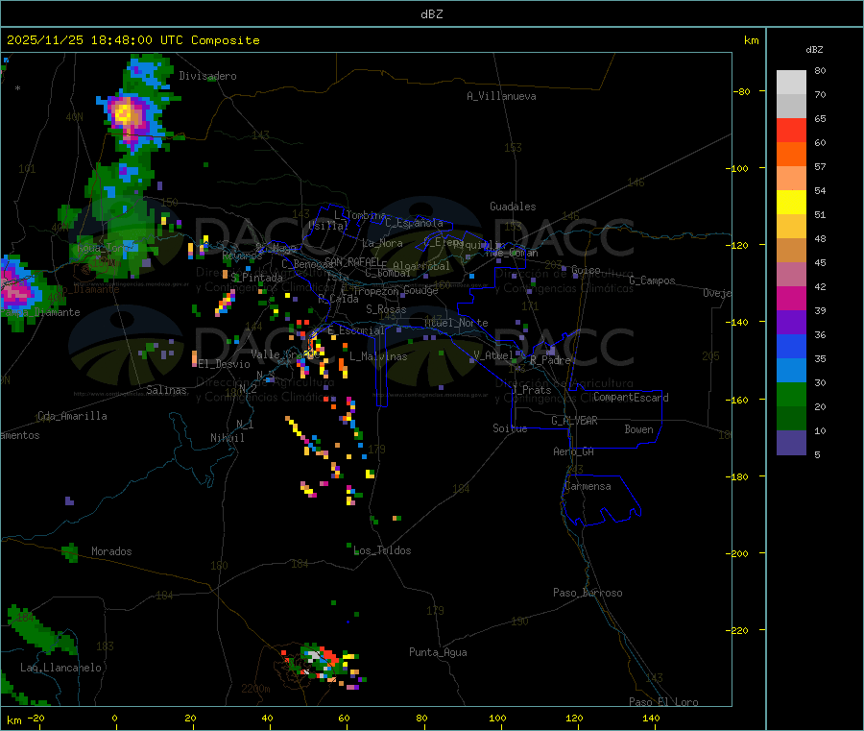Screen dimensions: 864x731
Task: Click the SAN_RAFAEL map label
Action: click(352, 261)
